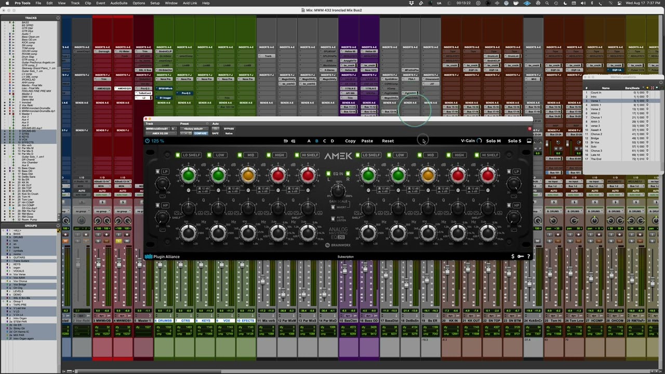Click the COMPARE button
The height and width of the screenshot is (374, 665).
click(201, 133)
